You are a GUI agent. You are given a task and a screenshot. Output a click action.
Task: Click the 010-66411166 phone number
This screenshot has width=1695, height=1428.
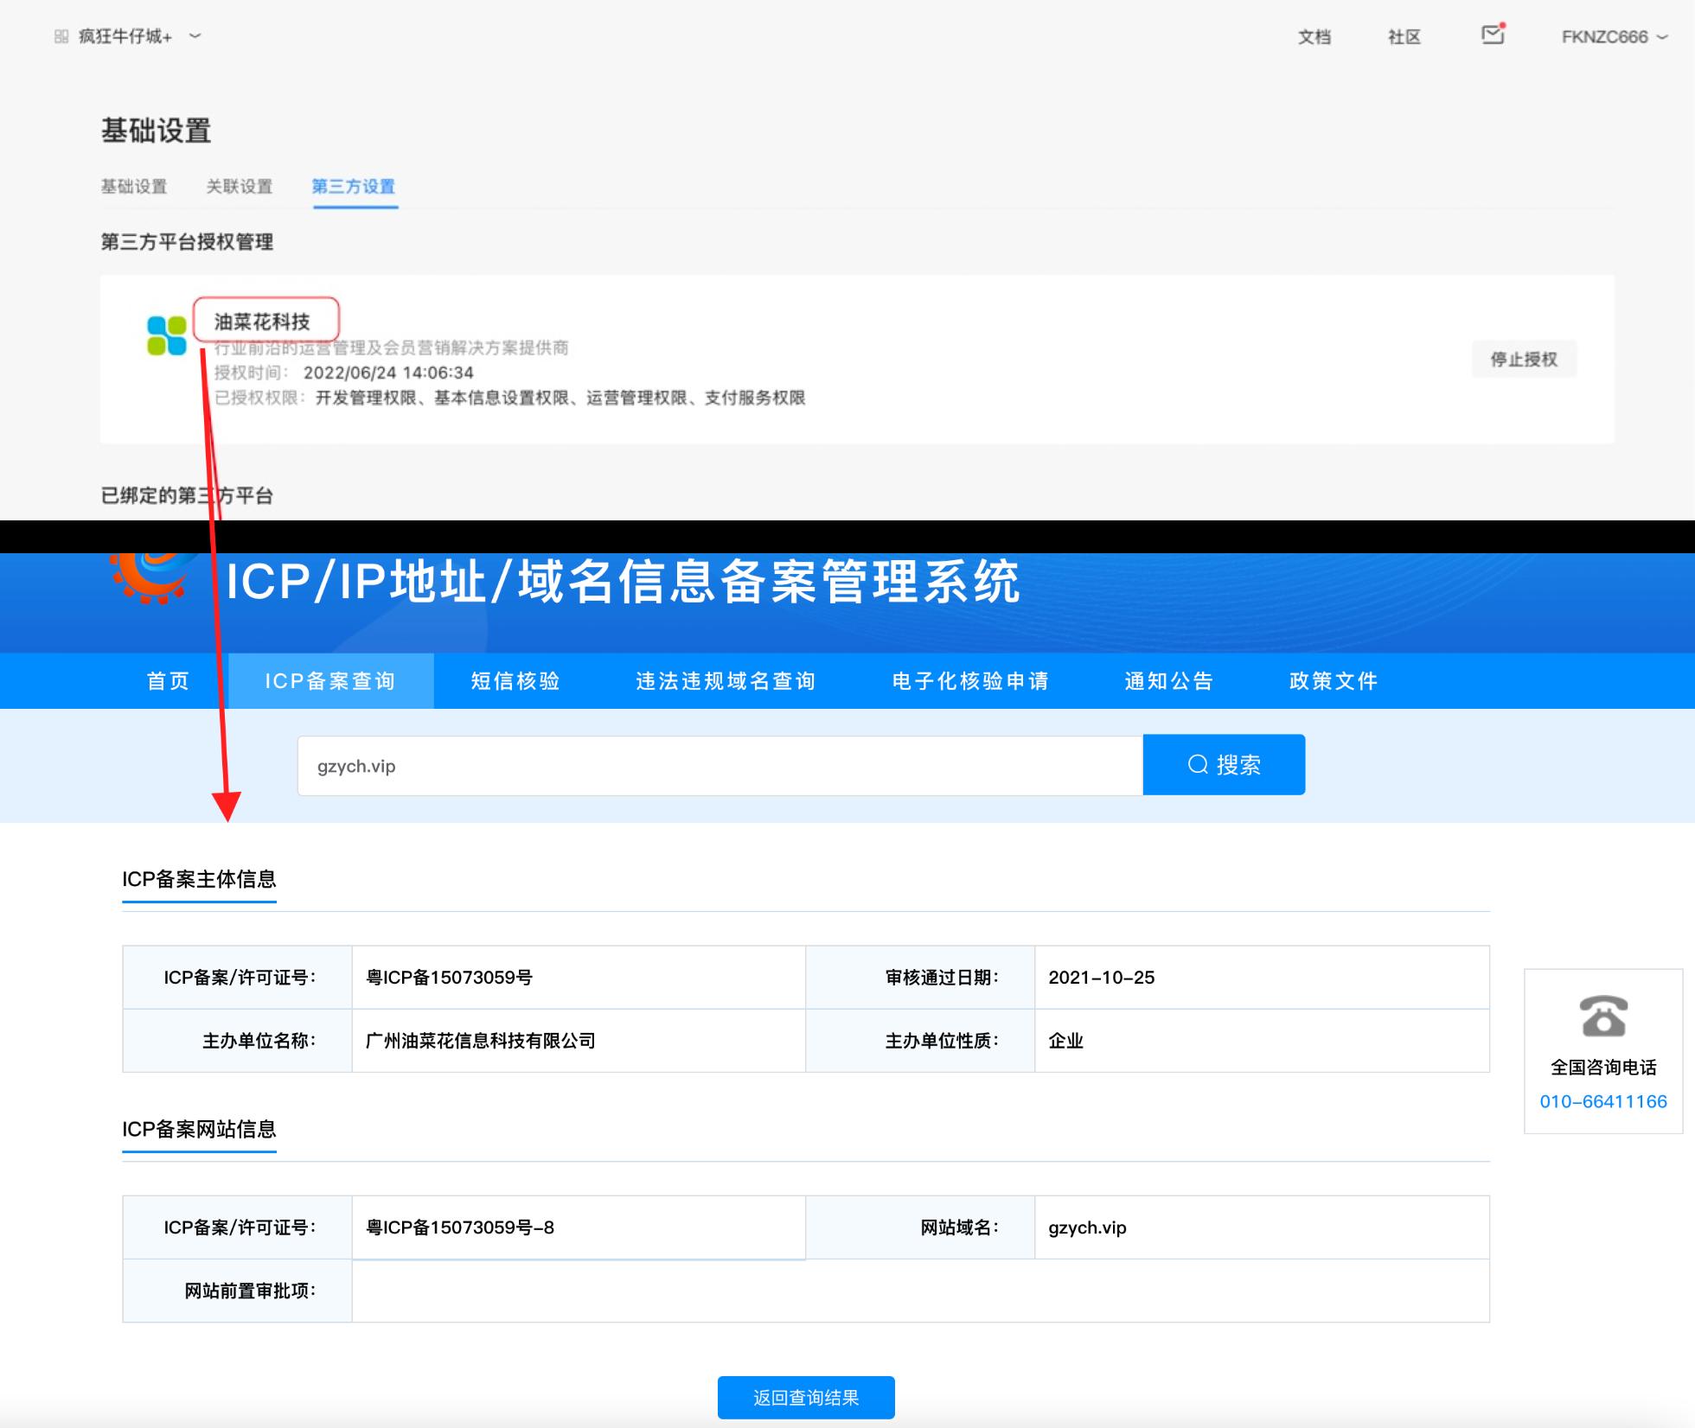pyautogui.click(x=1603, y=1101)
